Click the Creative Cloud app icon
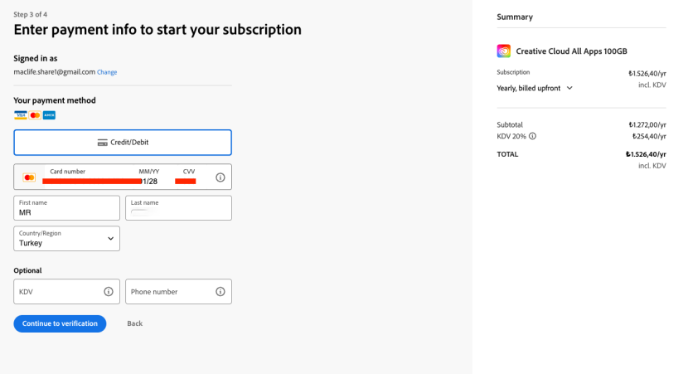688x374 pixels. coord(504,51)
